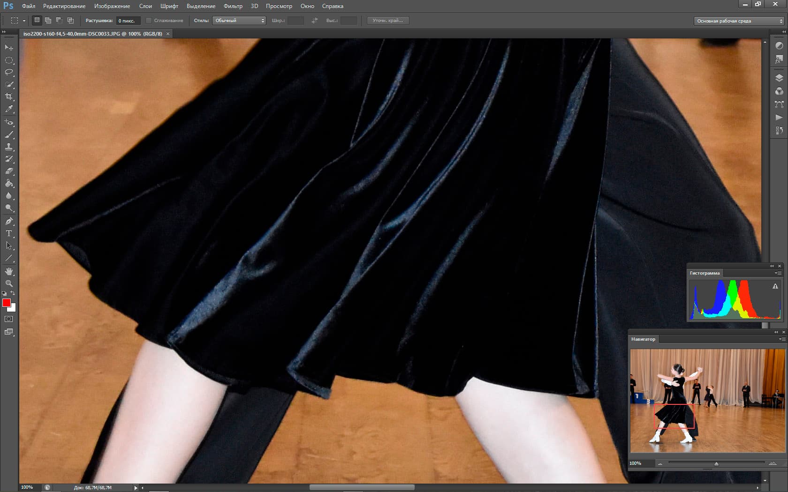Open the Навигатор panel options menu
Viewport: 788px width, 492px height.
coord(781,339)
